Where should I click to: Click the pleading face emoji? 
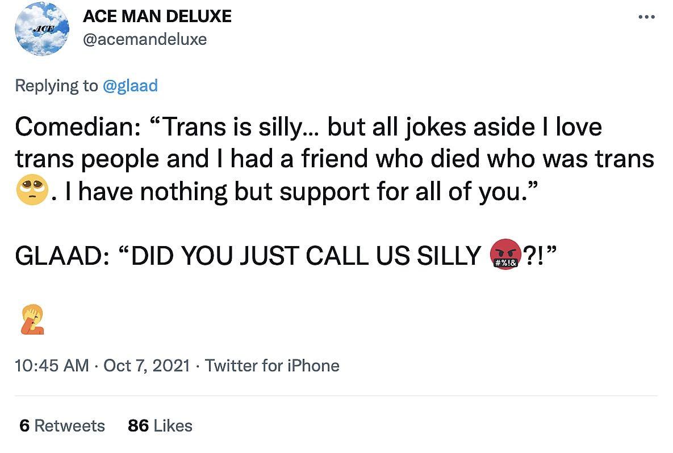(x=32, y=192)
